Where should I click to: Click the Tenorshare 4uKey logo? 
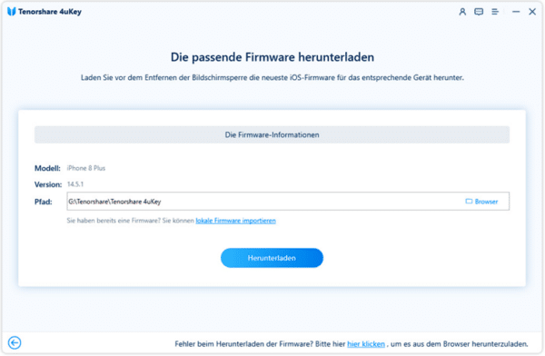click(x=12, y=12)
